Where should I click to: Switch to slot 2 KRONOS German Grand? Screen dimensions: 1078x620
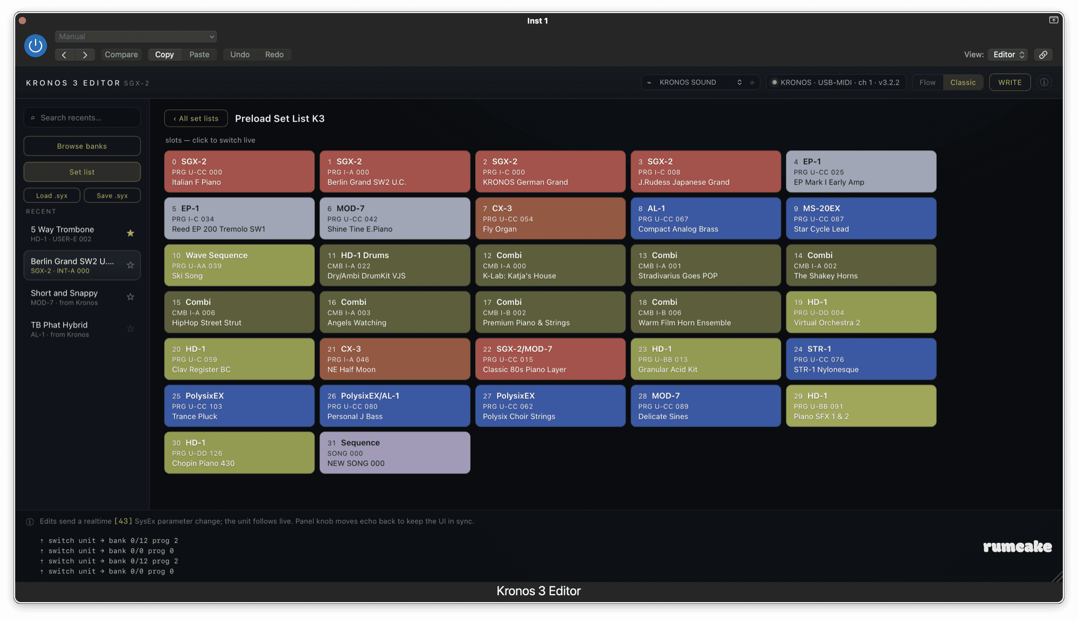[550, 171]
